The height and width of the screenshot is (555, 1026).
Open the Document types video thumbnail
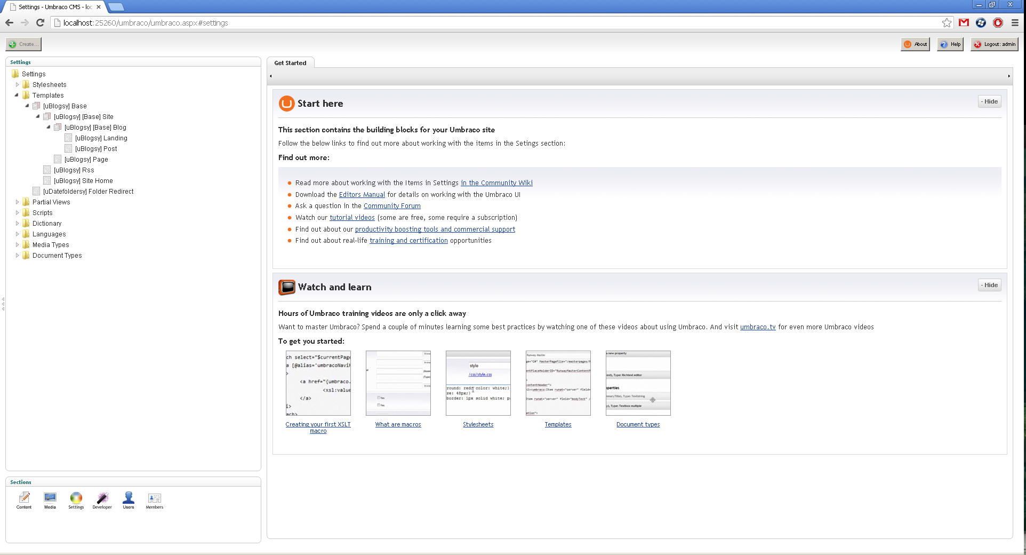[x=638, y=383]
